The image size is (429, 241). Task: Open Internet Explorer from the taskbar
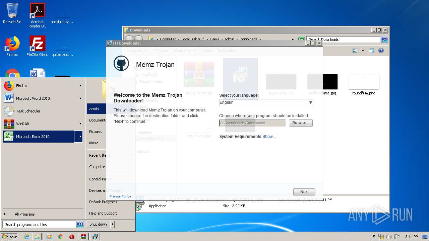[27, 237]
